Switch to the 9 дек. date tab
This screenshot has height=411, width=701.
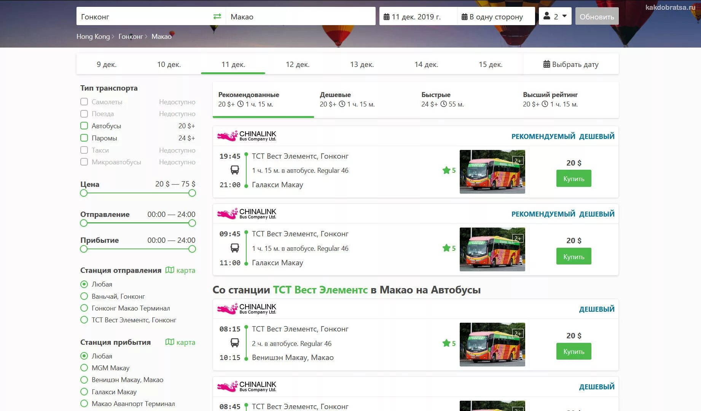107,64
